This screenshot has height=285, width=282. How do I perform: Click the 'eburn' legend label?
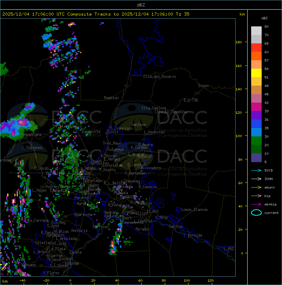click(x=269, y=188)
